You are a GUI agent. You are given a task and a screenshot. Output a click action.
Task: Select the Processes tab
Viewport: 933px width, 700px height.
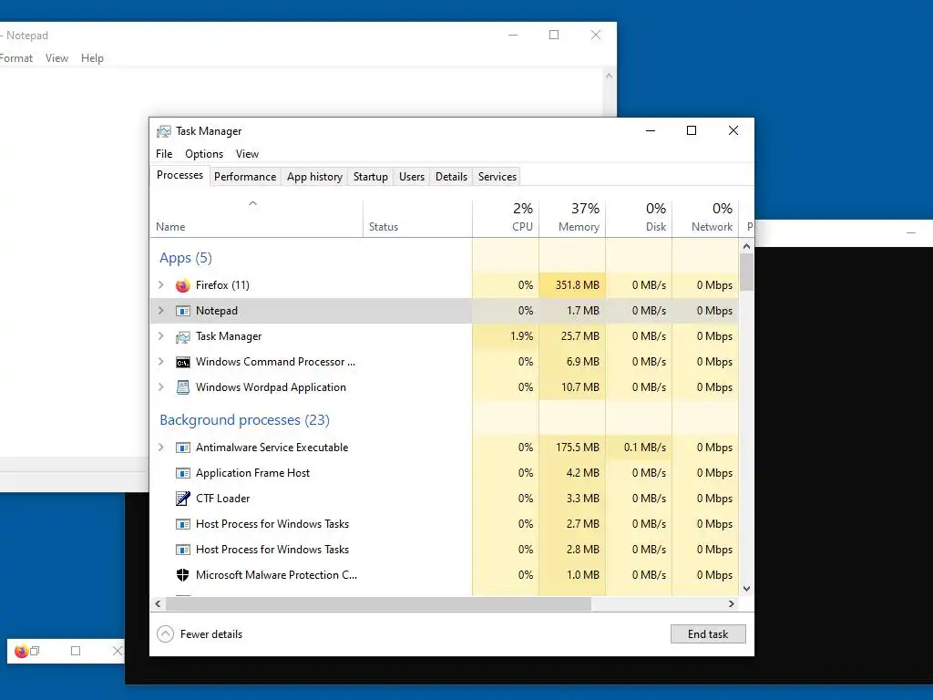pos(179,175)
